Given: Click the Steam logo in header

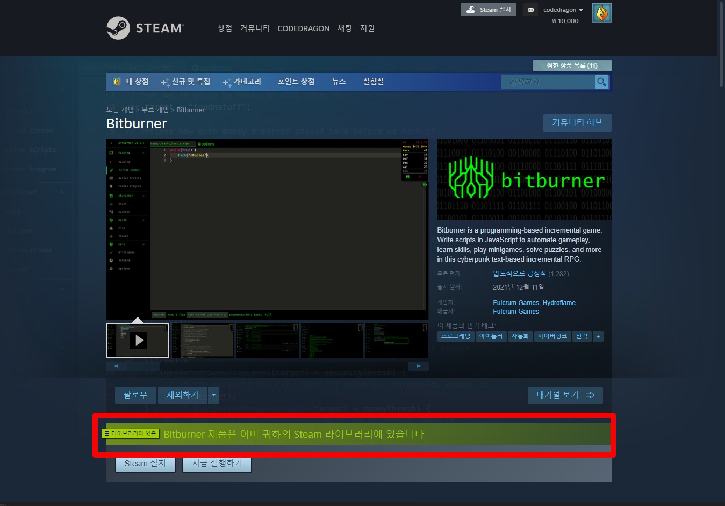Looking at the screenshot, I should [x=145, y=28].
